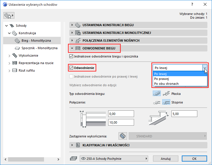This screenshot has height=165, width=212.
Task: Expand KLASYFIKACJA I WŁAŚCIWOŚCI panel
Action: 72,145
